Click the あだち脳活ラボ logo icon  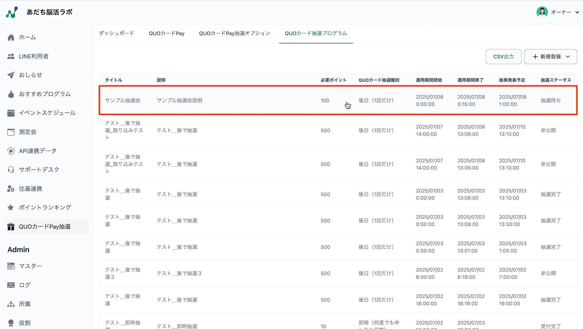[11, 12]
